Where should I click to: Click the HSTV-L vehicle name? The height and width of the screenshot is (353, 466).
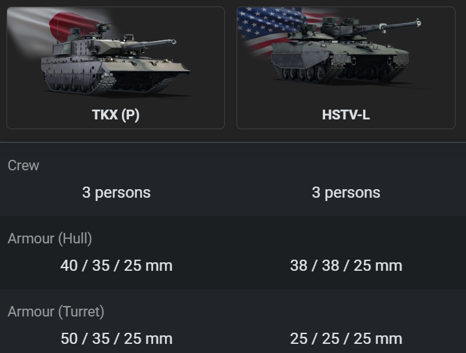[x=346, y=115]
